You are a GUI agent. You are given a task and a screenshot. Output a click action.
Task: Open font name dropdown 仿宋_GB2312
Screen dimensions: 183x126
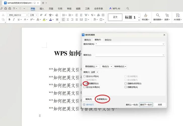click(x=27, y=15)
